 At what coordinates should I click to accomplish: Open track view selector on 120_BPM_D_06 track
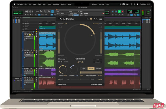click(29, 54)
